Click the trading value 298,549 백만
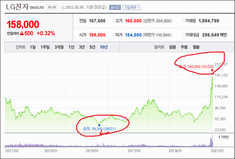 pyautogui.click(x=214, y=35)
